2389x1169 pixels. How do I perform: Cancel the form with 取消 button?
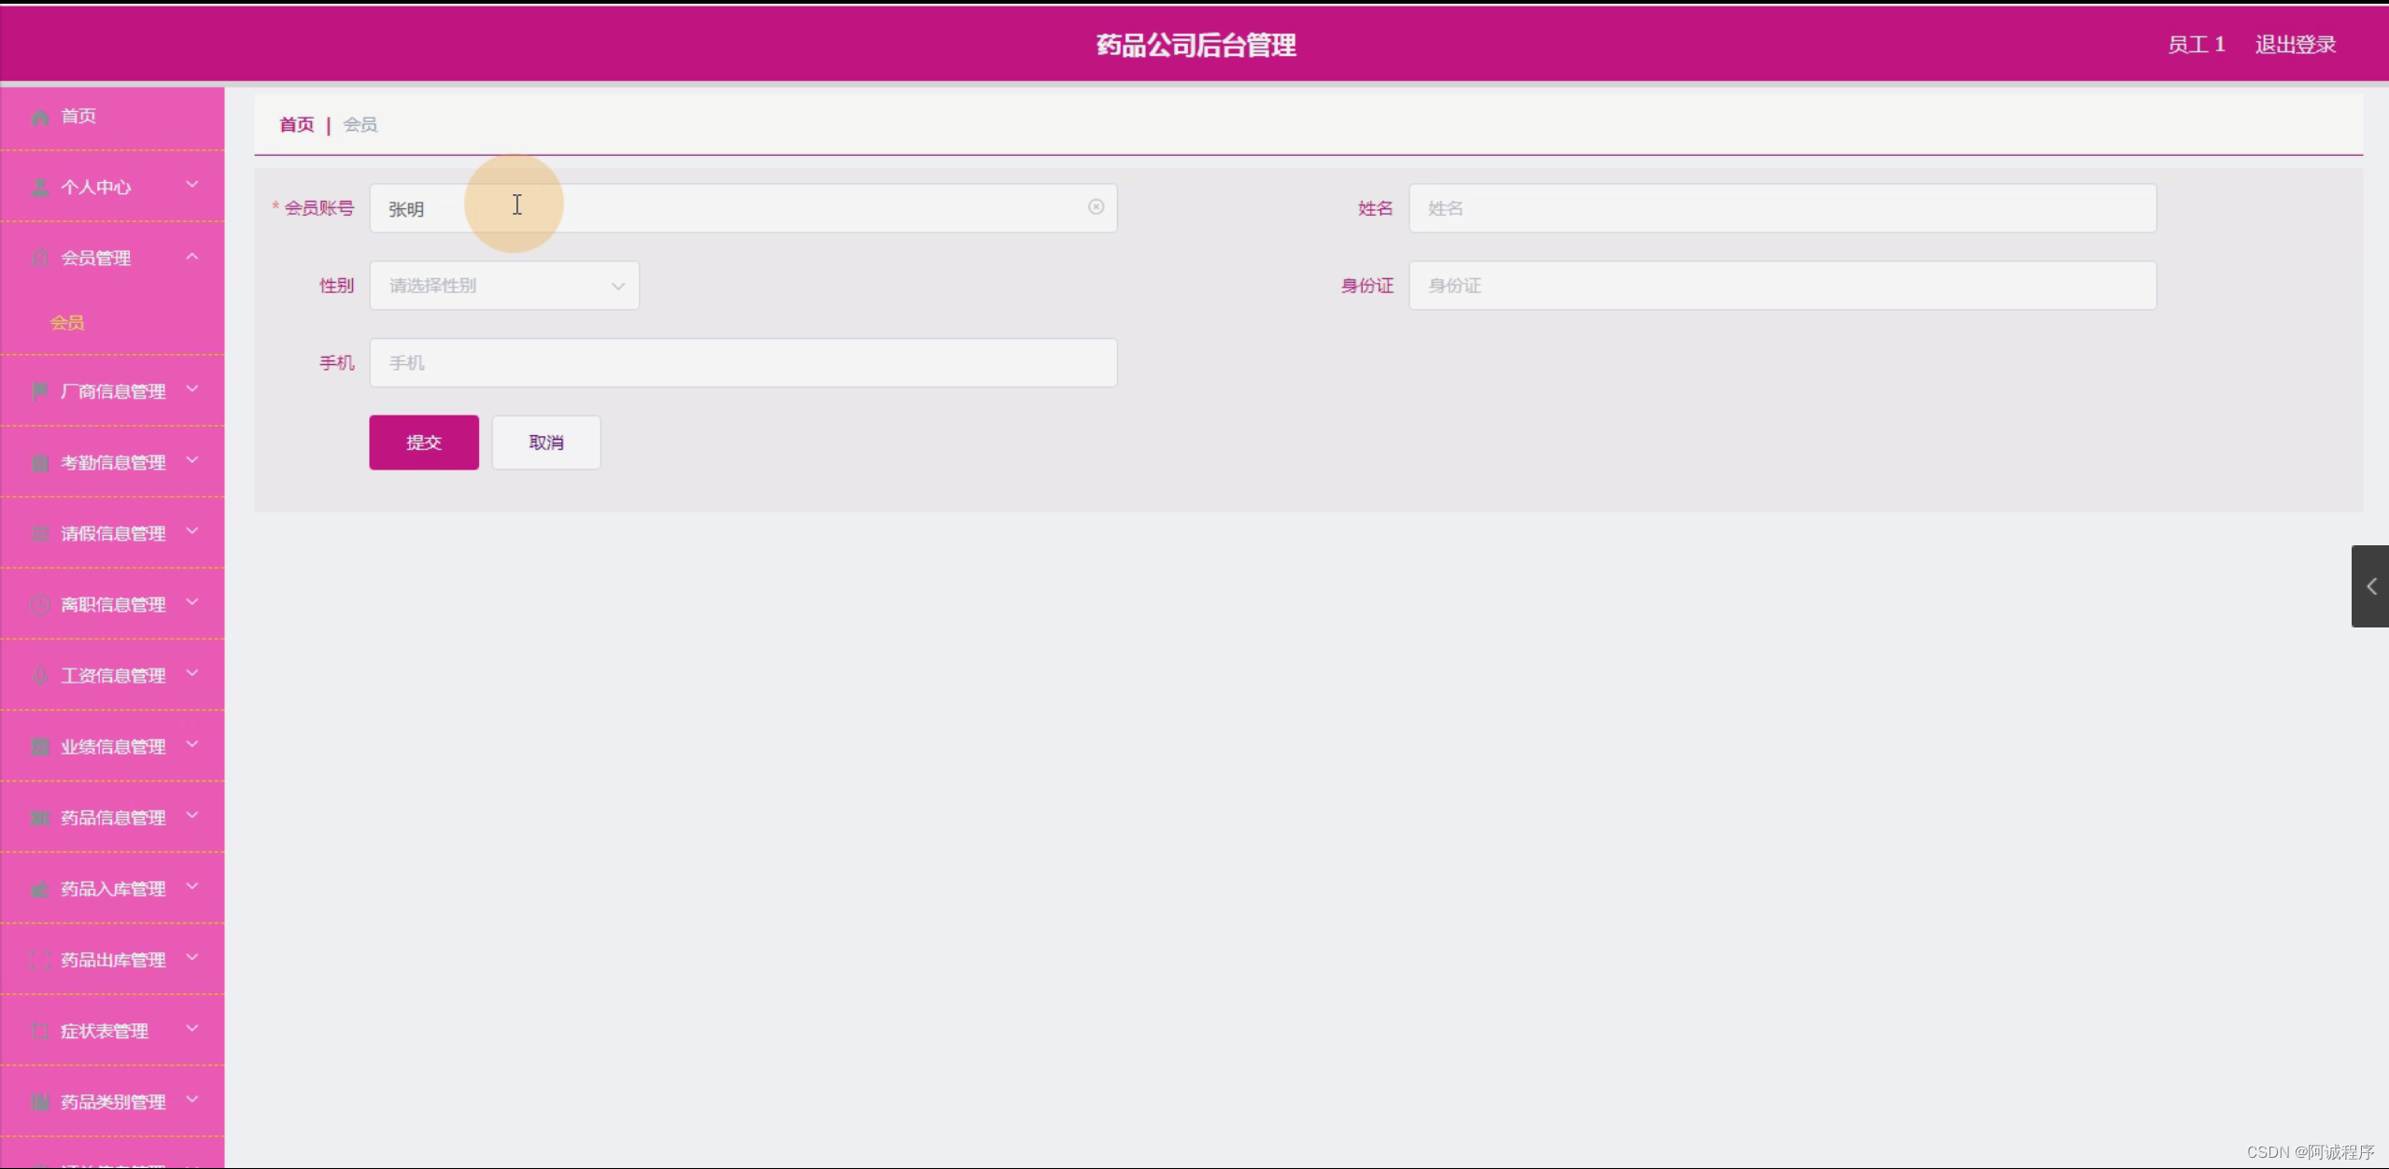tap(545, 442)
